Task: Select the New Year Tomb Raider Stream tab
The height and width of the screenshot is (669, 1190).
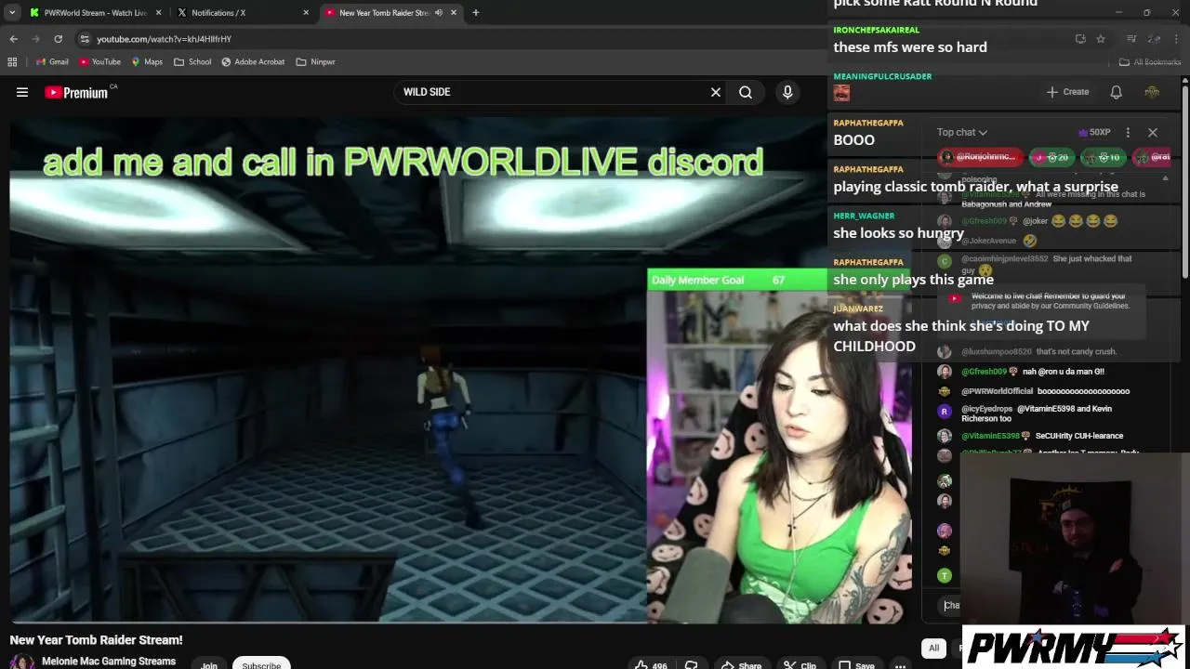Action: [383, 13]
